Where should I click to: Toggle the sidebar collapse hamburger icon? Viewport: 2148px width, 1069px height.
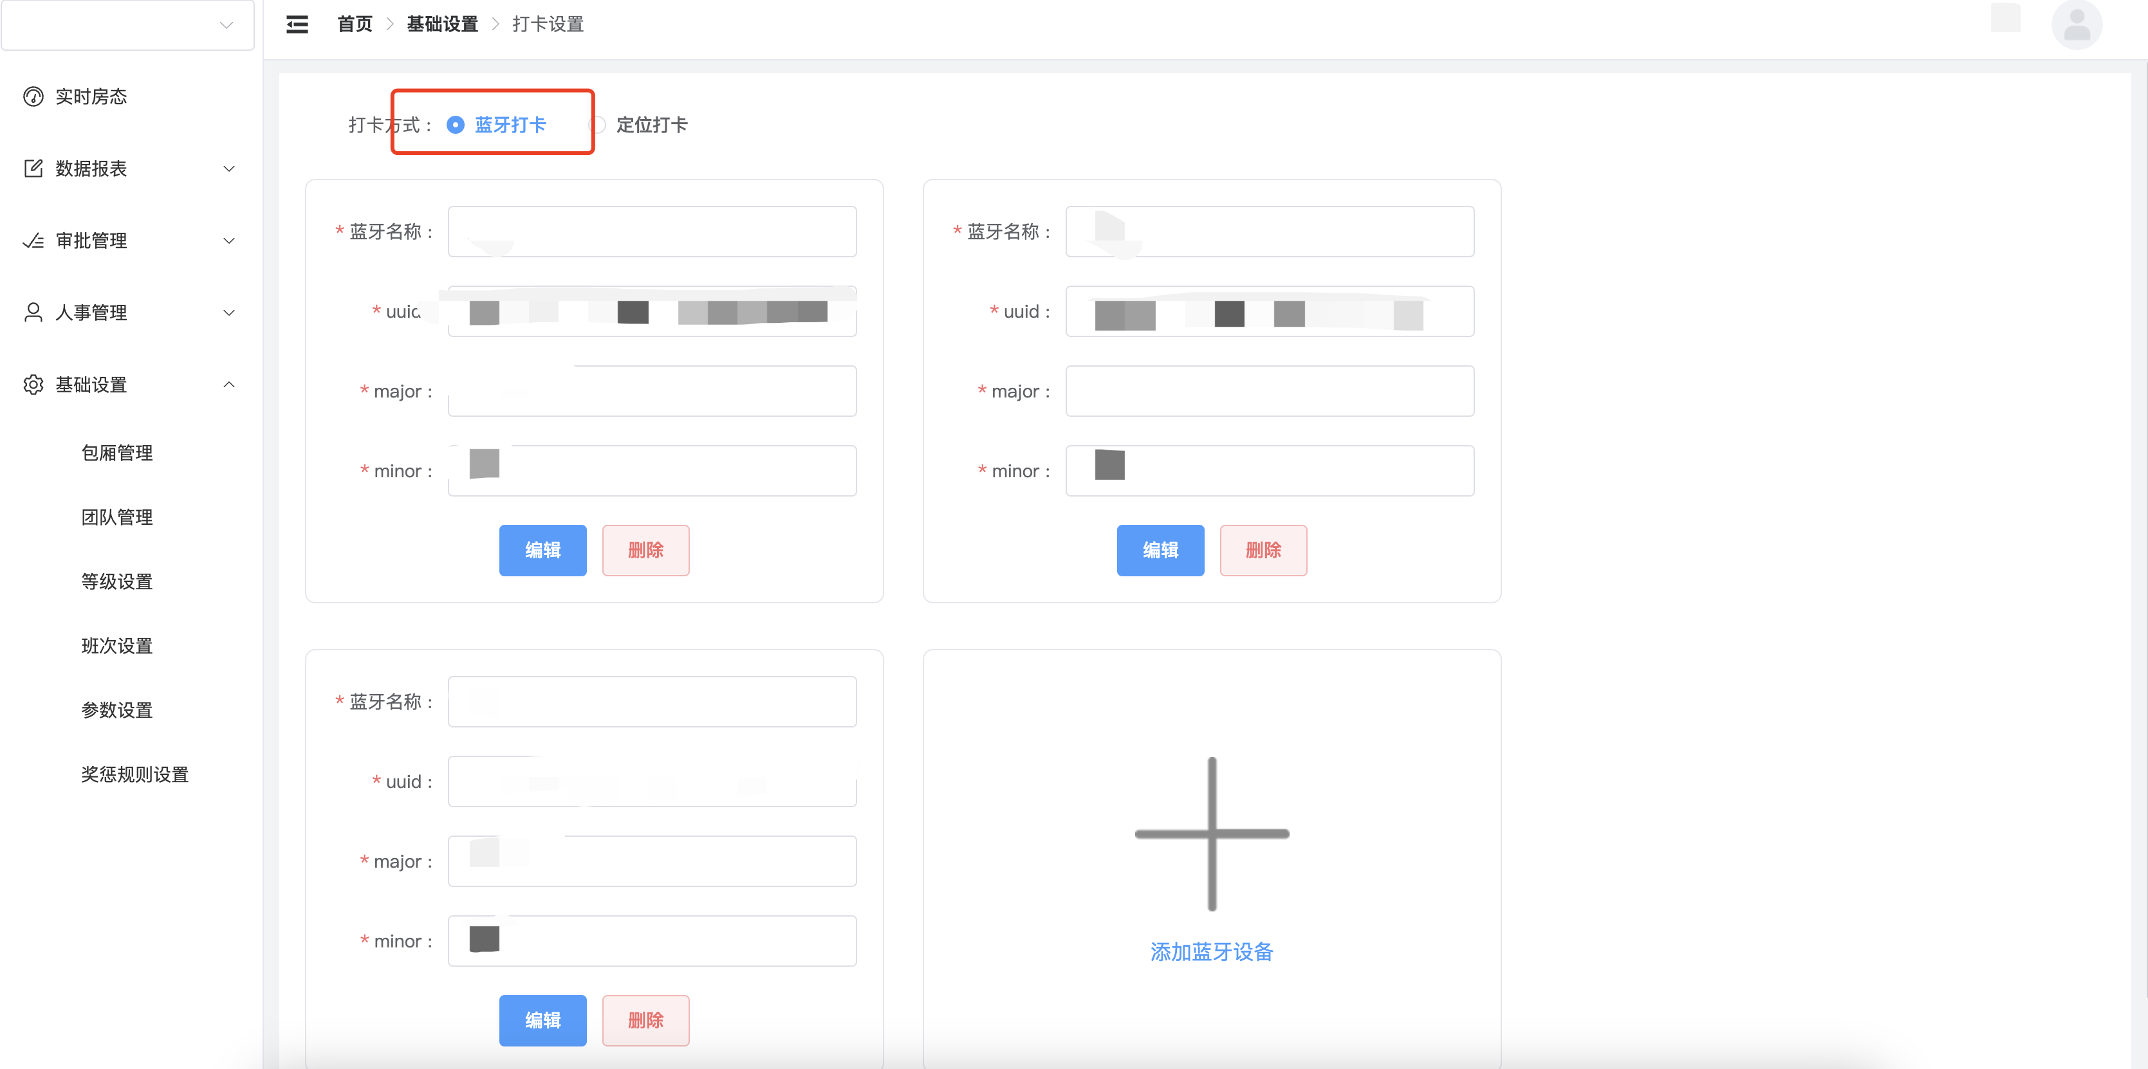(x=297, y=25)
